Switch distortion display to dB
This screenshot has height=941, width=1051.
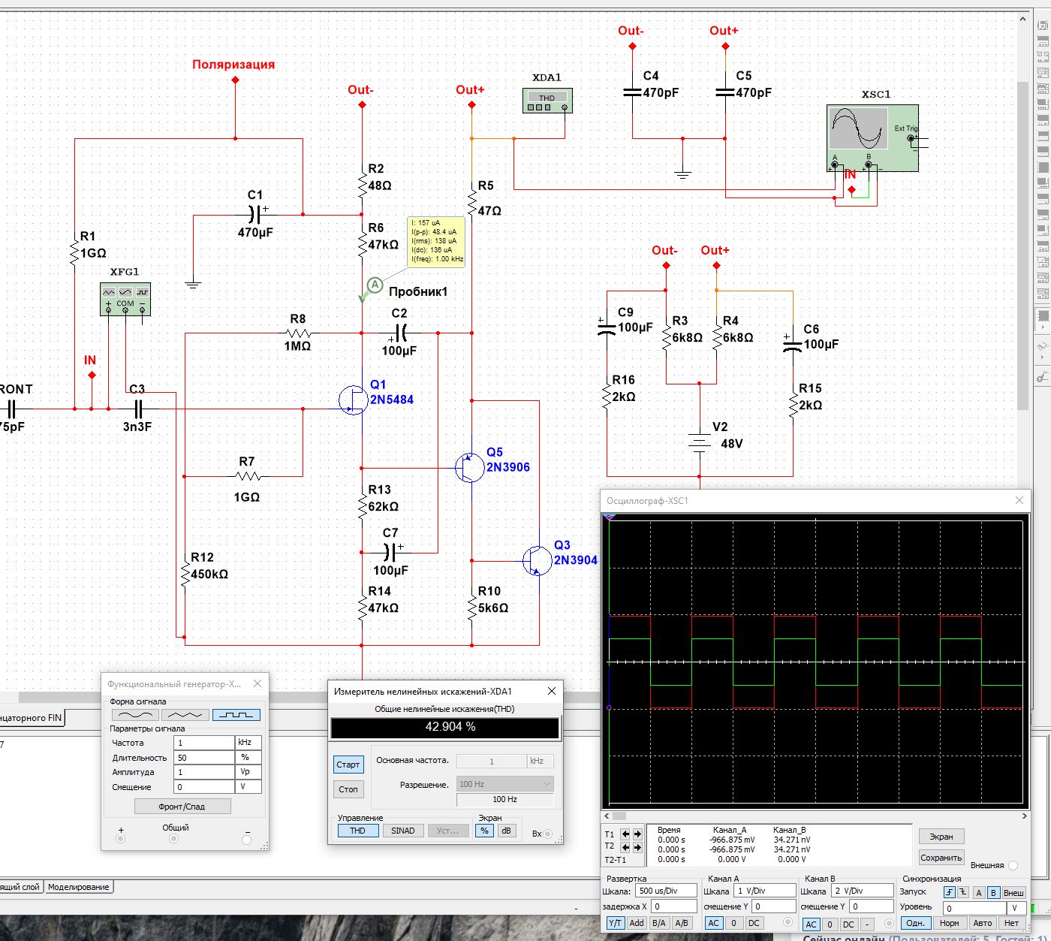[506, 831]
